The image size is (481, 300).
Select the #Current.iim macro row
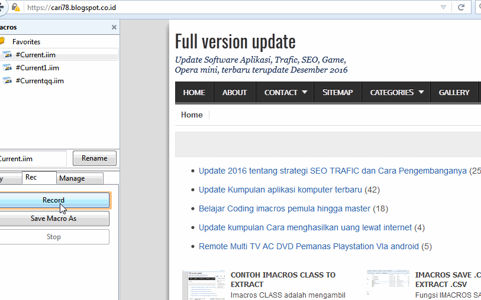[59, 55]
